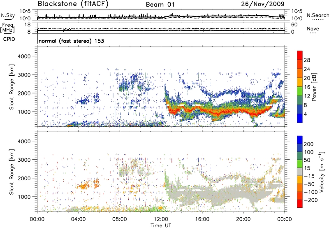
Task: Click the '-200' velocity colorbar tick
Action: pyautogui.click(x=310, y=200)
